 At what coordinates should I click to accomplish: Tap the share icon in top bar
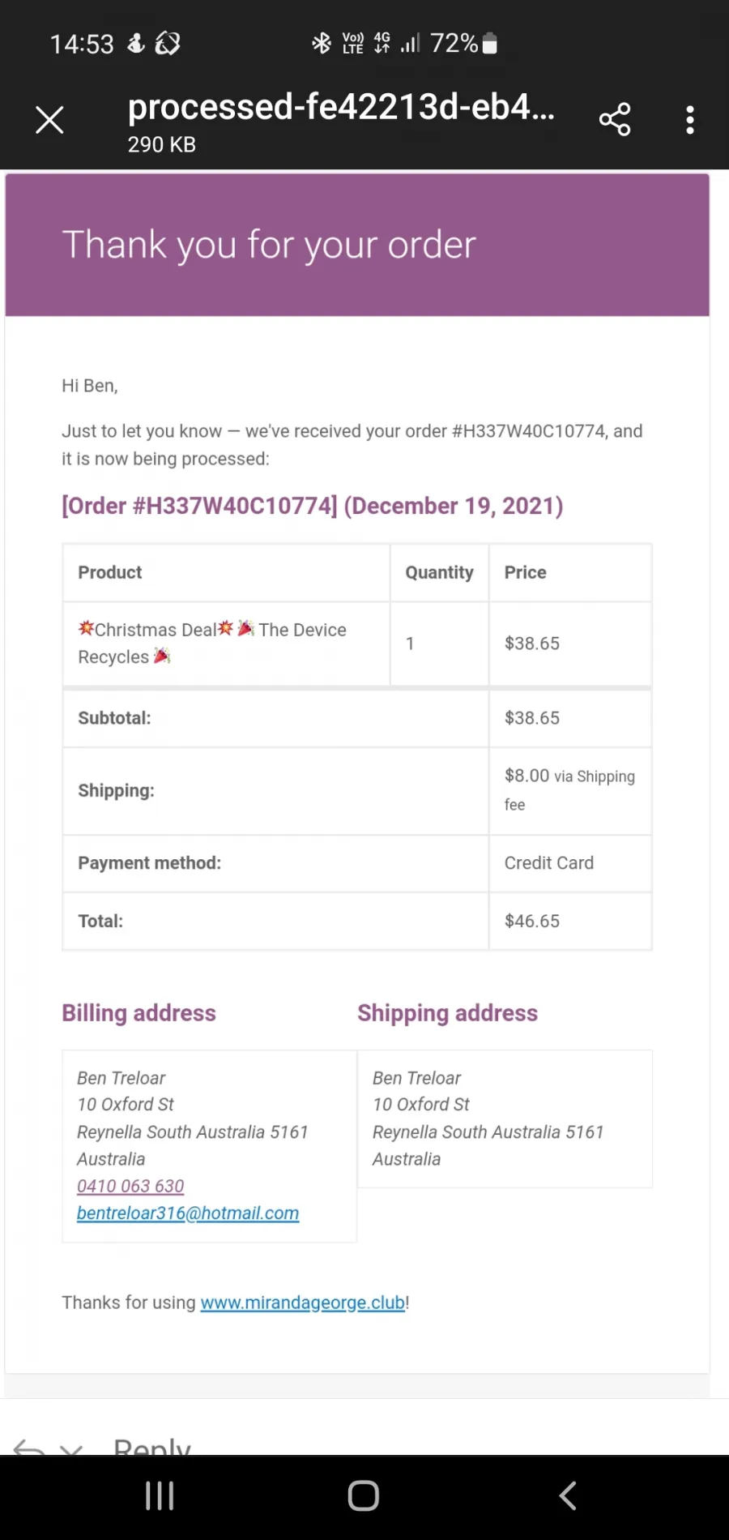(615, 120)
